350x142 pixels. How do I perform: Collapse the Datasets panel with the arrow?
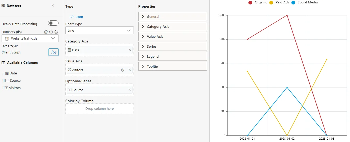click(53, 6)
